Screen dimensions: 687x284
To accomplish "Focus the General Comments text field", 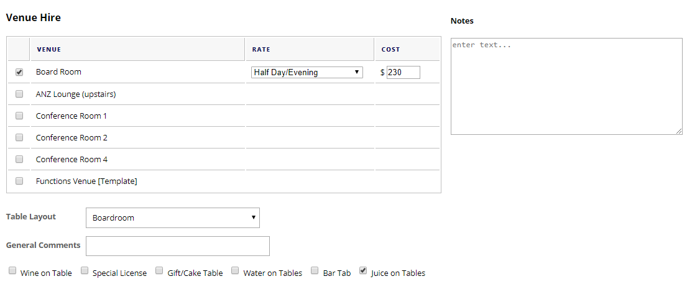I will click(177, 246).
